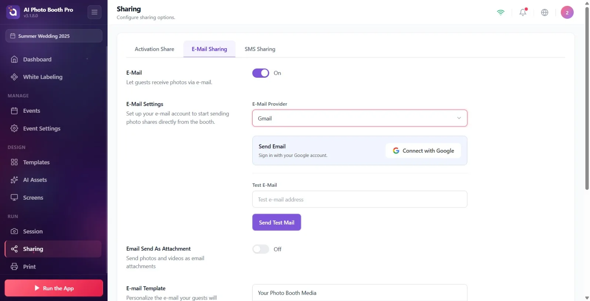This screenshot has width=590, height=301.
Task: Check the Wi-Fi connection status icon
Action: (500, 12)
